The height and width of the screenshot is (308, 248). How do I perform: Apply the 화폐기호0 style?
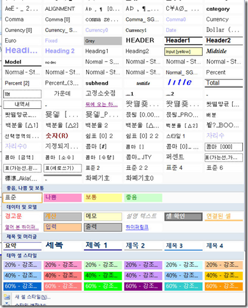click(x=143, y=178)
